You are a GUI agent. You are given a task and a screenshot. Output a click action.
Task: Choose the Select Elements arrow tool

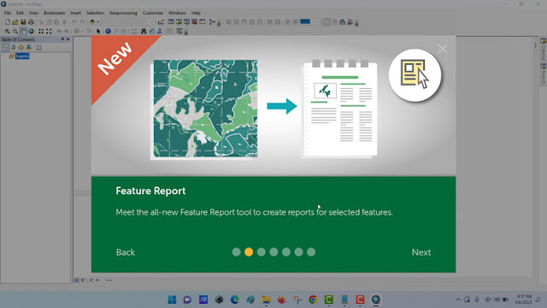[x=98, y=31]
